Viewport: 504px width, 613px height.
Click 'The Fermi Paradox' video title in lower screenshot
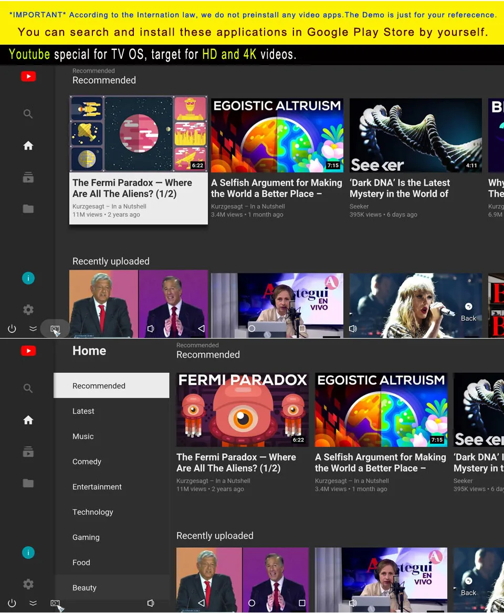pos(236,463)
